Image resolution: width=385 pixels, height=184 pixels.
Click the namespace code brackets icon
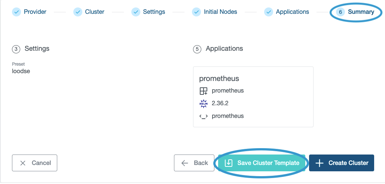(203, 116)
